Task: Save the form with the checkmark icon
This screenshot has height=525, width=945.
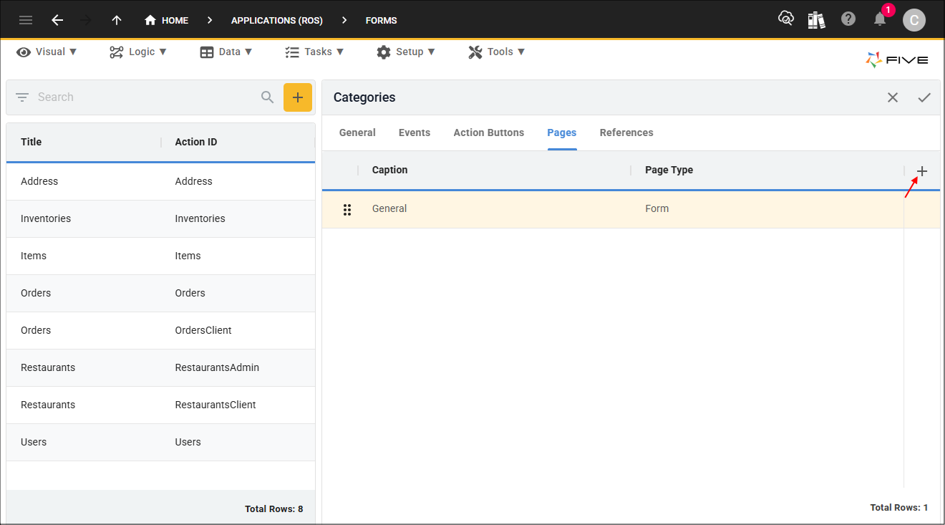Action: click(924, 97)
